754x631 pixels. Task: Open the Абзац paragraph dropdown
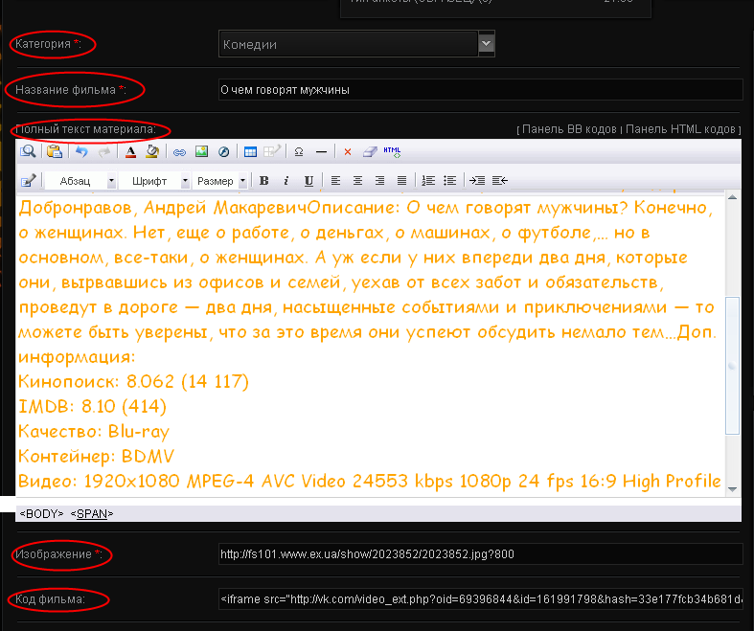(80, 181)
